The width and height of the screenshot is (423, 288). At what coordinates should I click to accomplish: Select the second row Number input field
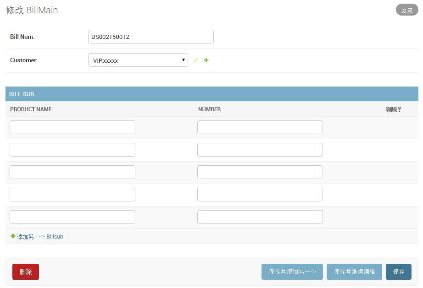pyautogui.click(x=260, y=150)
